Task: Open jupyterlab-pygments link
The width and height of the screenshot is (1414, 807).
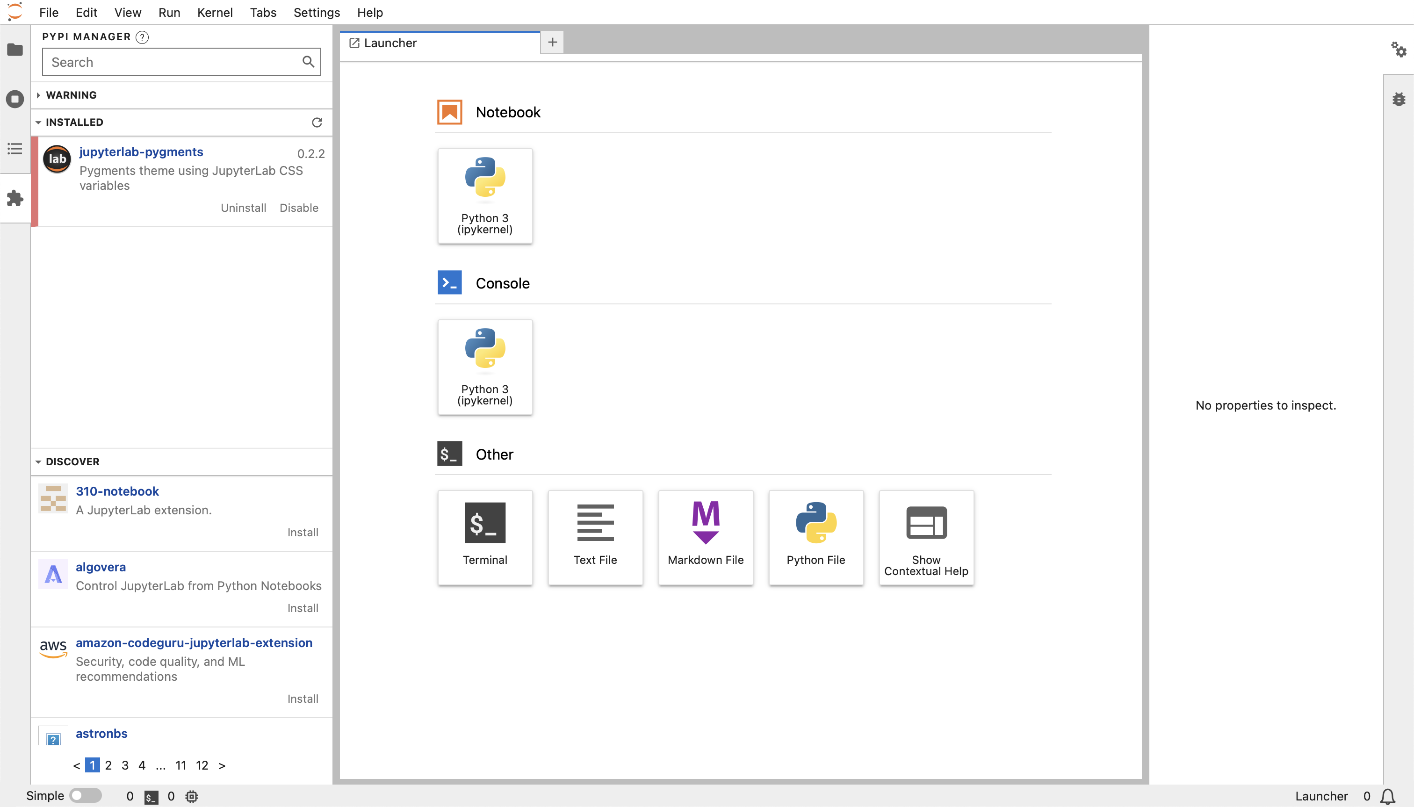Action: click(141, 152)
